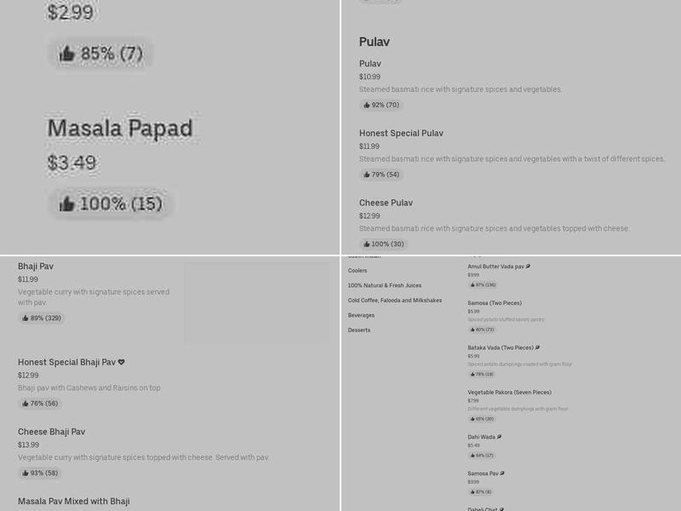
Task: Click the Bhaji Pav photo thumbnail
Action: coord(256,302)
